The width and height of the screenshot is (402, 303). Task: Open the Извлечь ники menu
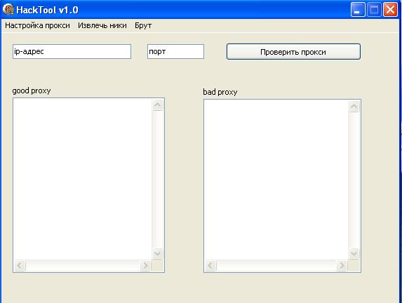[102, 25]
